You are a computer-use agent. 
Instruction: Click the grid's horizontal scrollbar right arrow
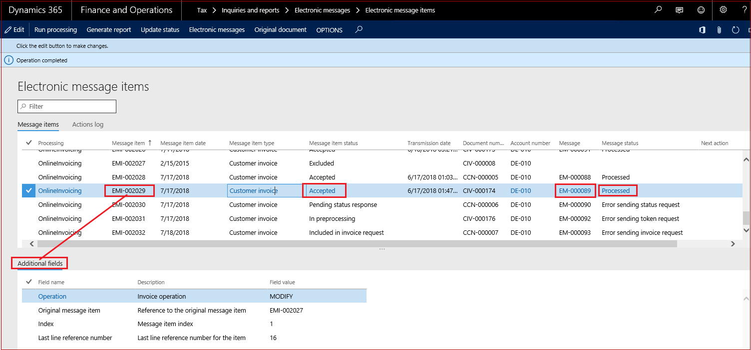(x=733, y=244)
